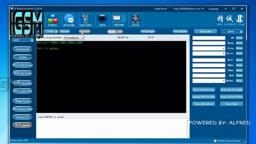Expand the account email dropdown

coord(203,9)
